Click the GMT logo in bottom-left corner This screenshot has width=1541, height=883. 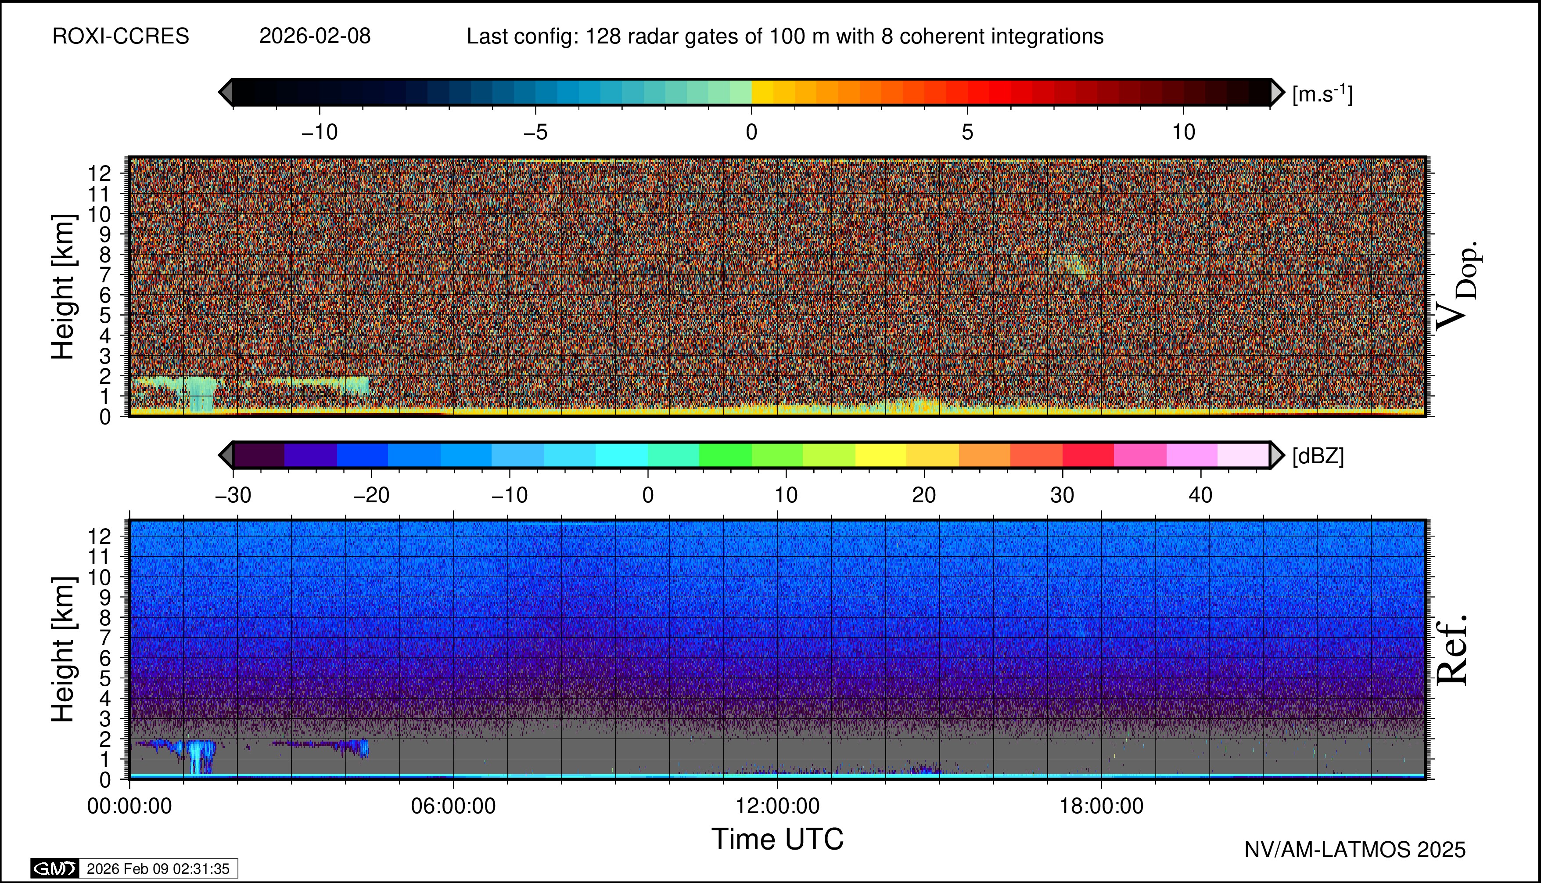pyautogui.click(x=54, y=869)
